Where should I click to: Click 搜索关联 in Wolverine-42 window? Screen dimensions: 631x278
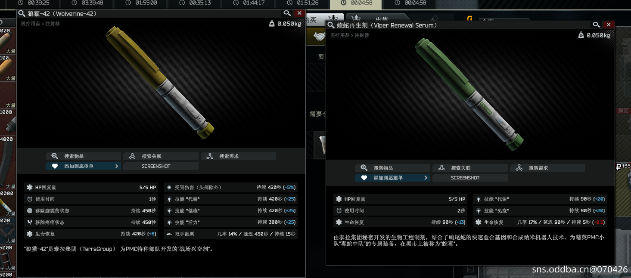click(x=161, y=156)
